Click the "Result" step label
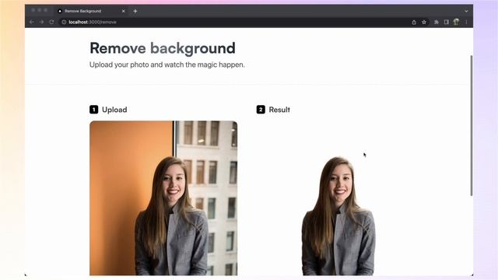This screenshot has width=498, height=280. 279,110
